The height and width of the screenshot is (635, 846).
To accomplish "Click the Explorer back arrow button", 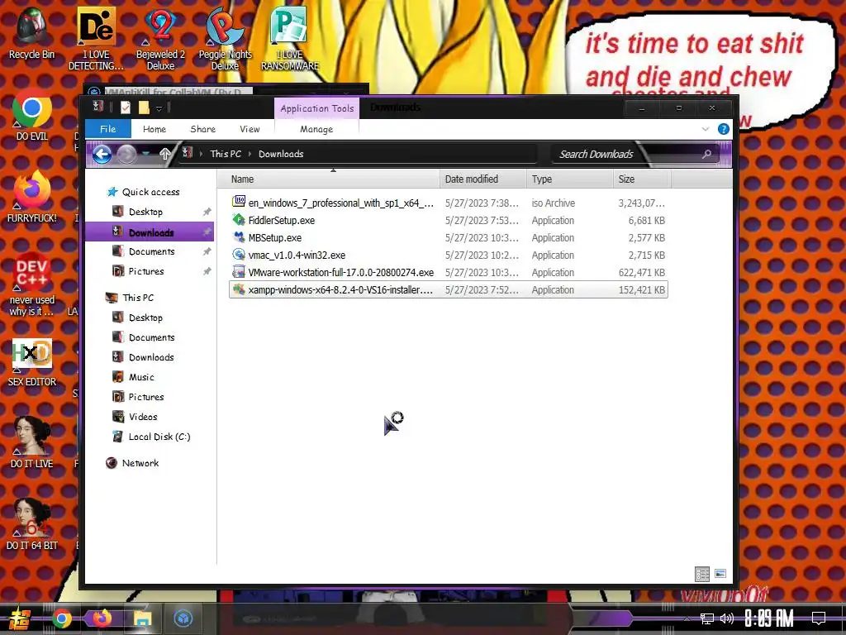I will pyautogui.click(x=102, y=155).
